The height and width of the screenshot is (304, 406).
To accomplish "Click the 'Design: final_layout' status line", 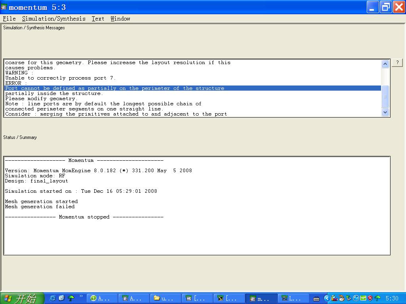I will coord(36,180).
